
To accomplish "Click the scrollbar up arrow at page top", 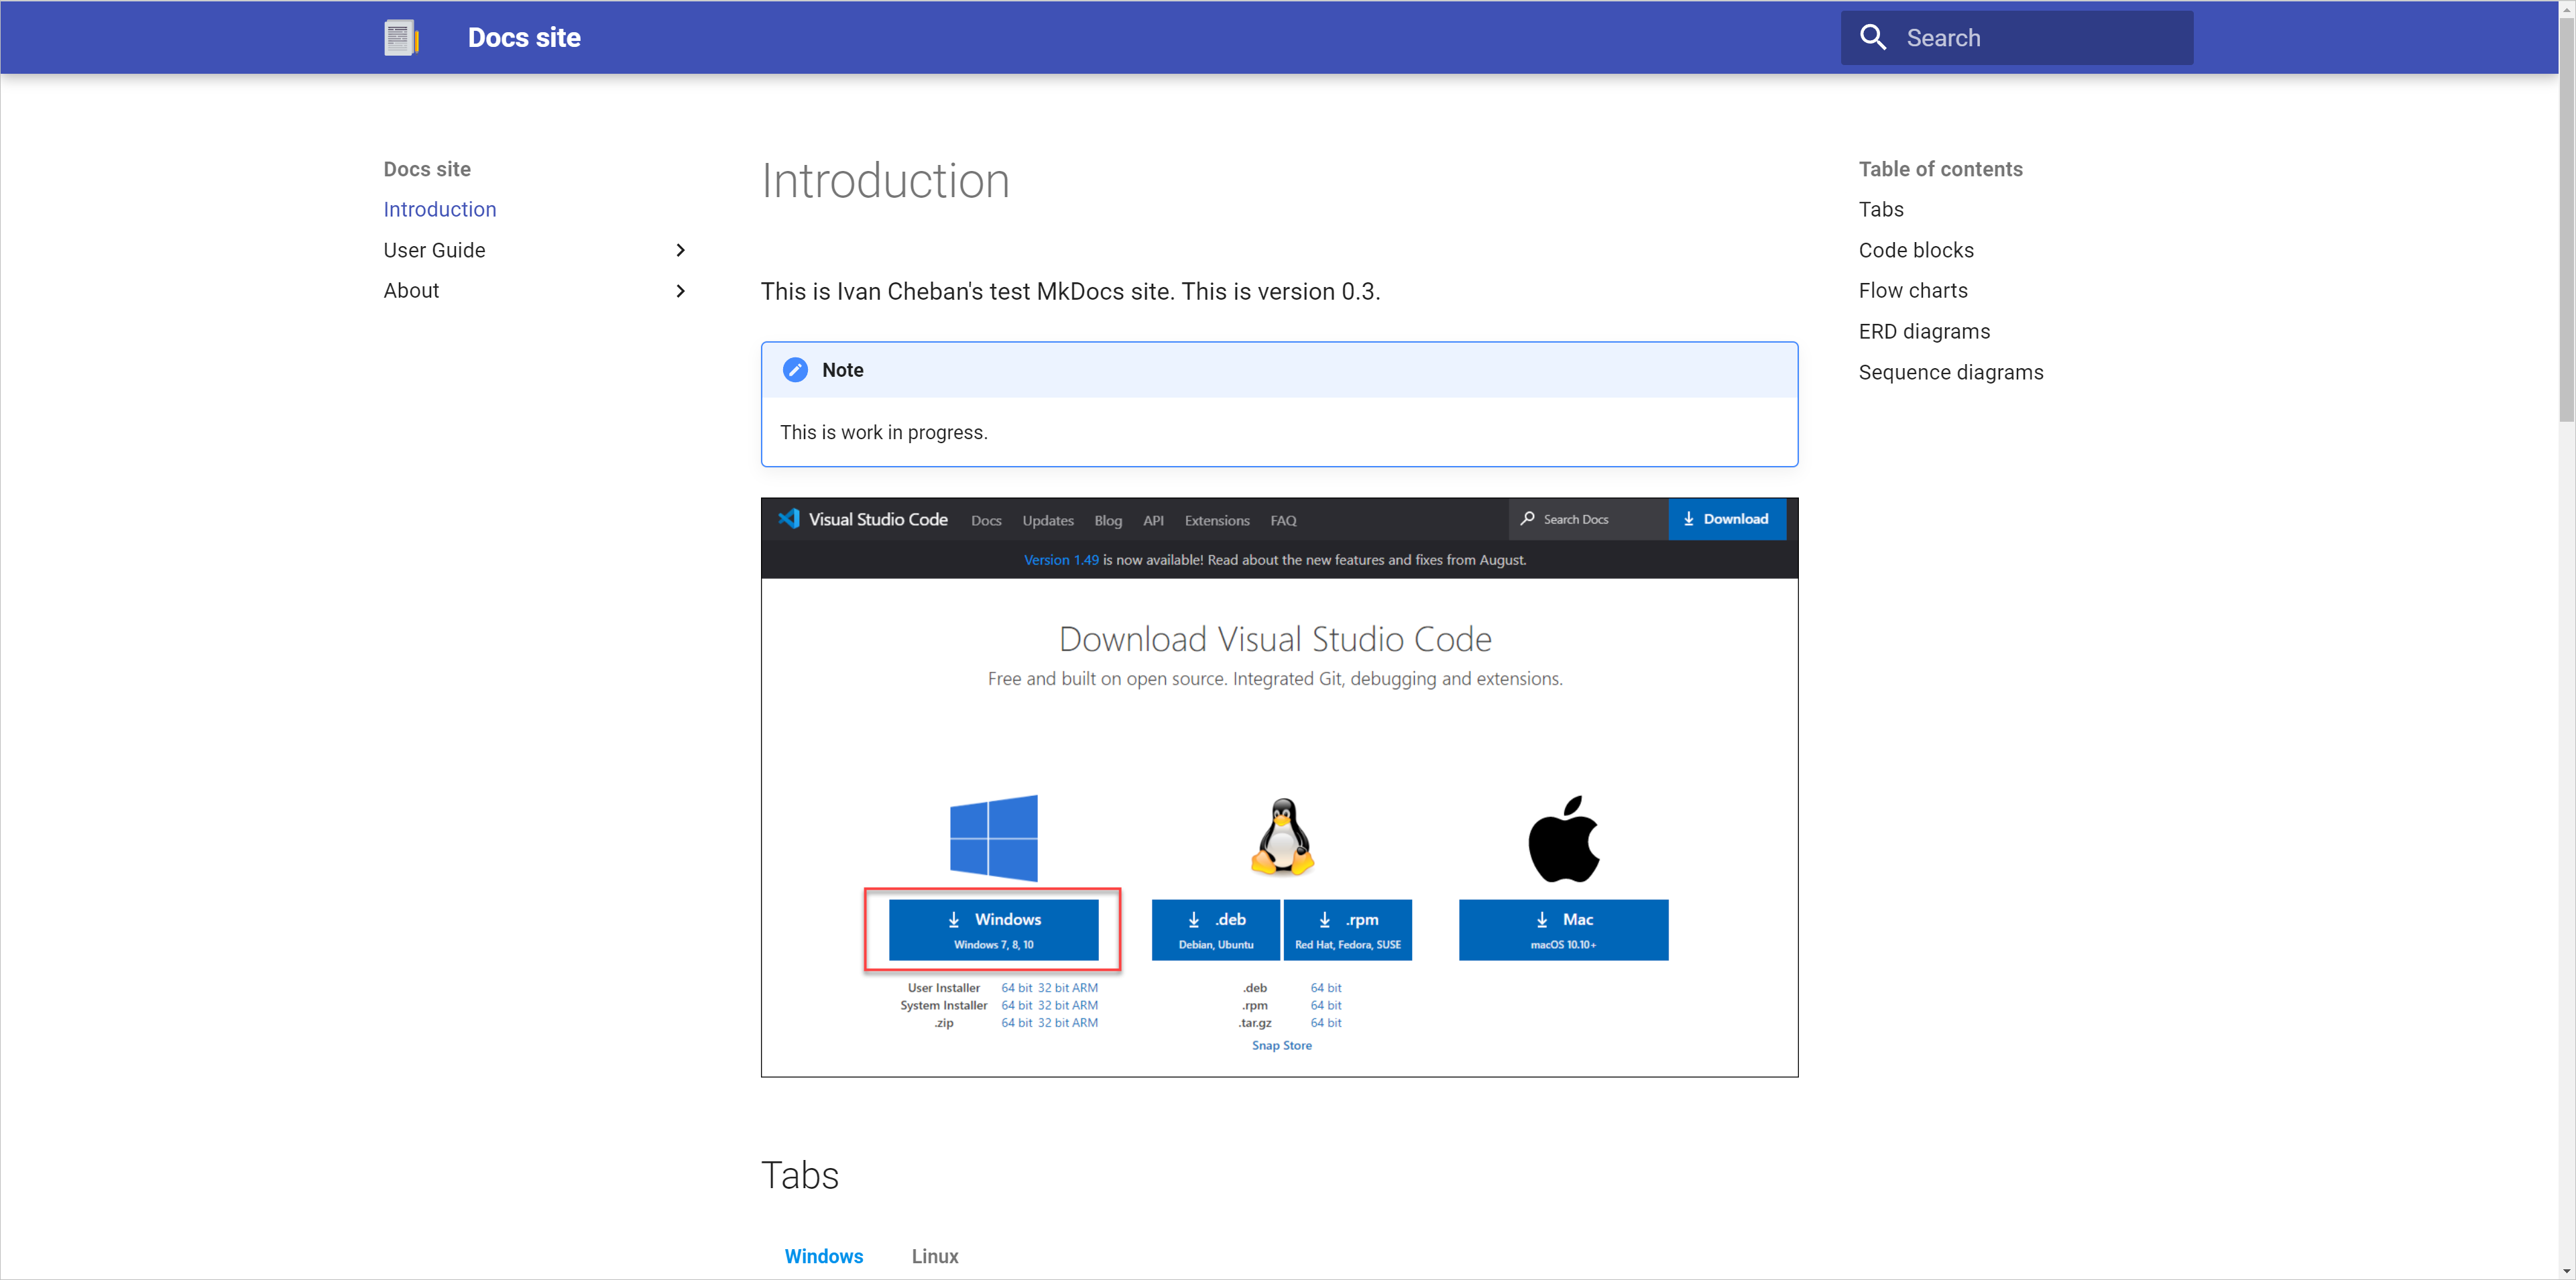I will [x=2566, y=9].
